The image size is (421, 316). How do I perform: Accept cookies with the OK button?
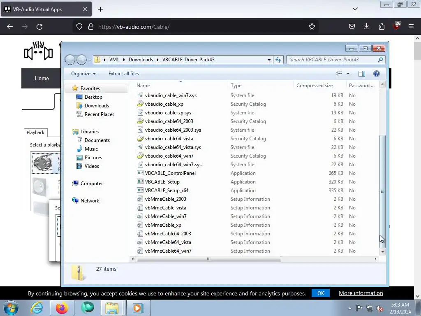pos(321,293)
